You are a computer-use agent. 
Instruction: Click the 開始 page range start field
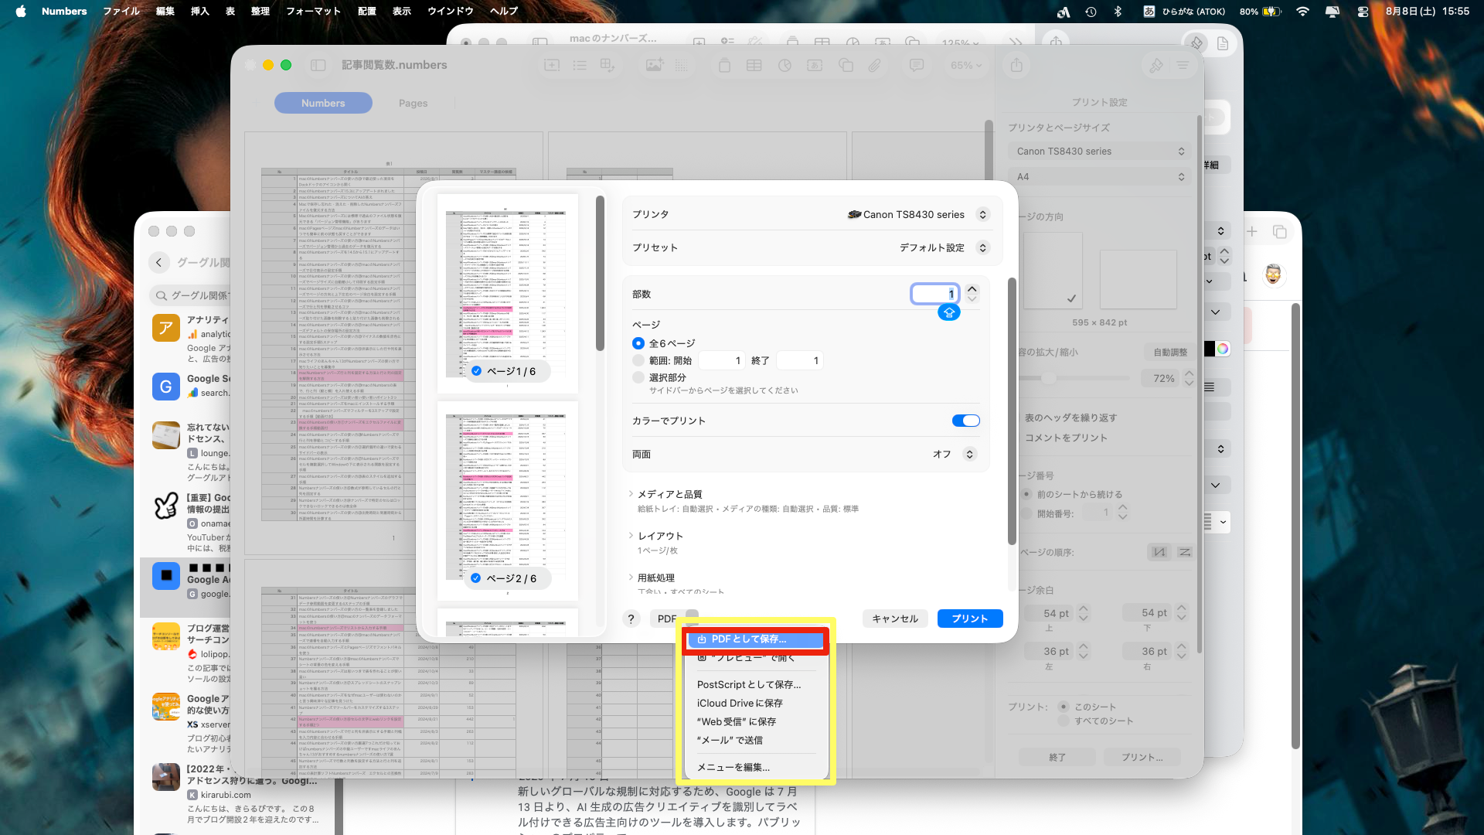(721, 360)
